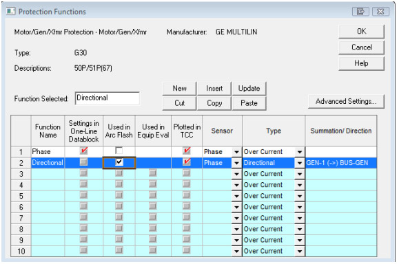
Task: Click the Used in Arc Flash column header
Action: pos(119,131)
